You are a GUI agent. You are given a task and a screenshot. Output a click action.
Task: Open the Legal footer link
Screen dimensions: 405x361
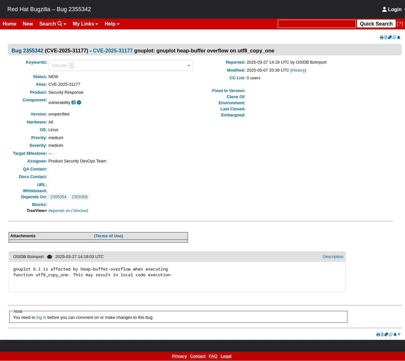point(226,356)
